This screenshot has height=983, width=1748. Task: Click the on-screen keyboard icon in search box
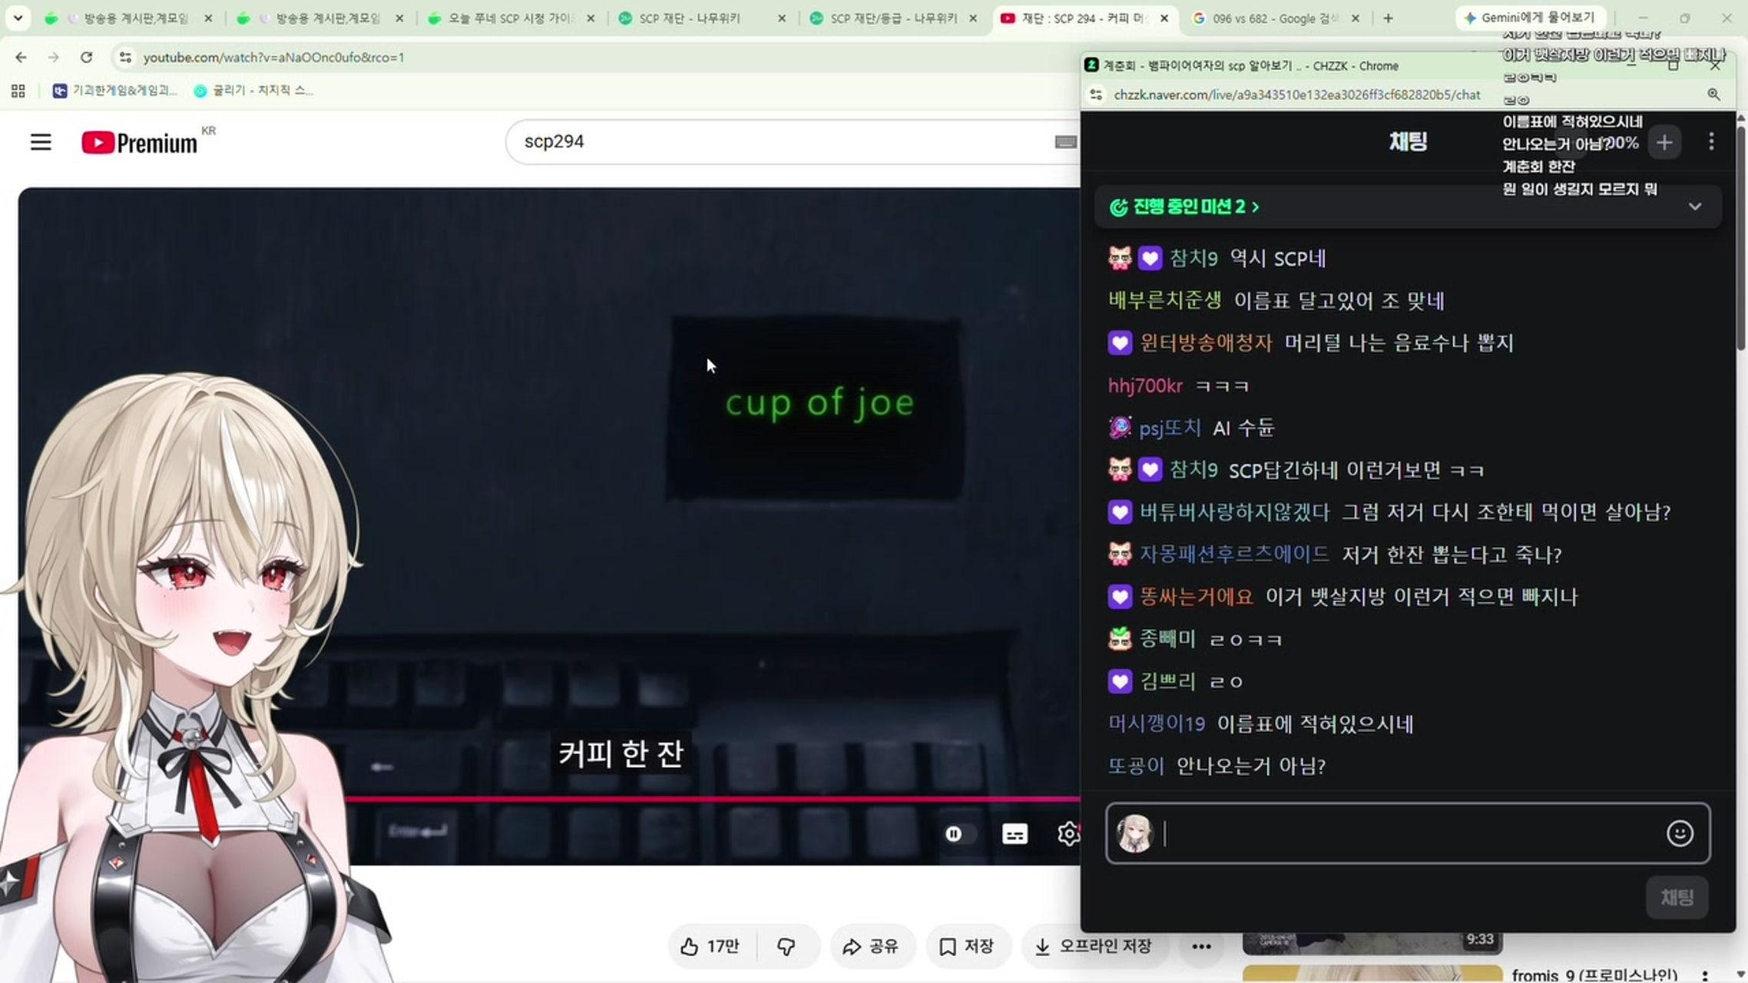tap(1065, 142)
